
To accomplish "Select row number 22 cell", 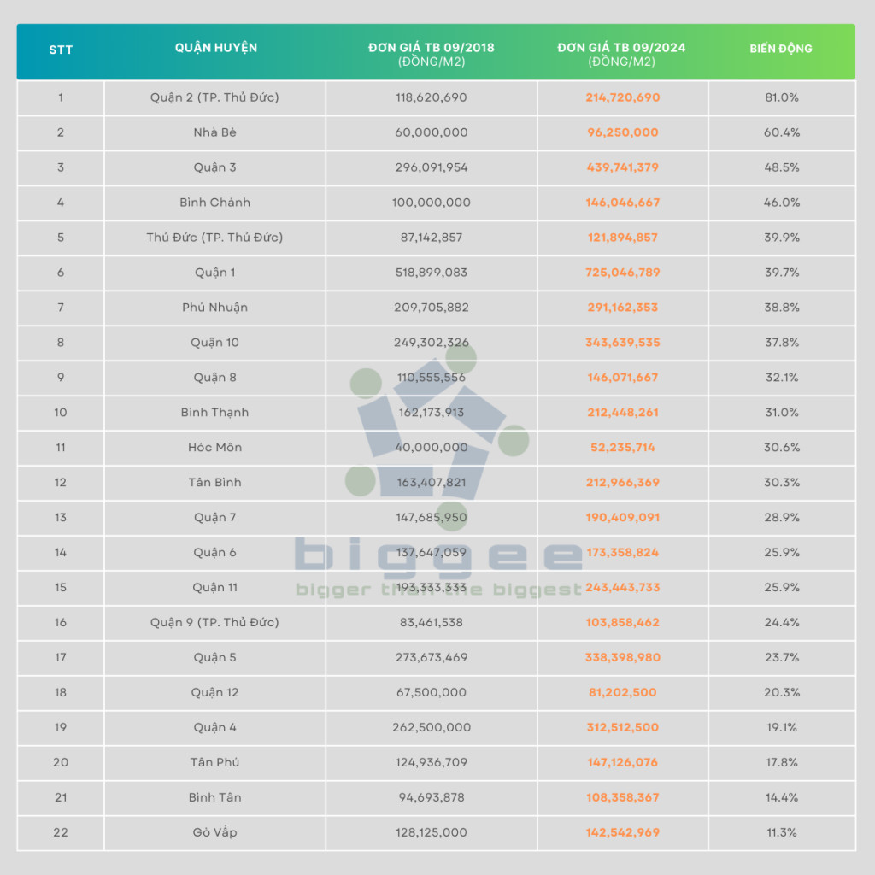I will 61,832.
